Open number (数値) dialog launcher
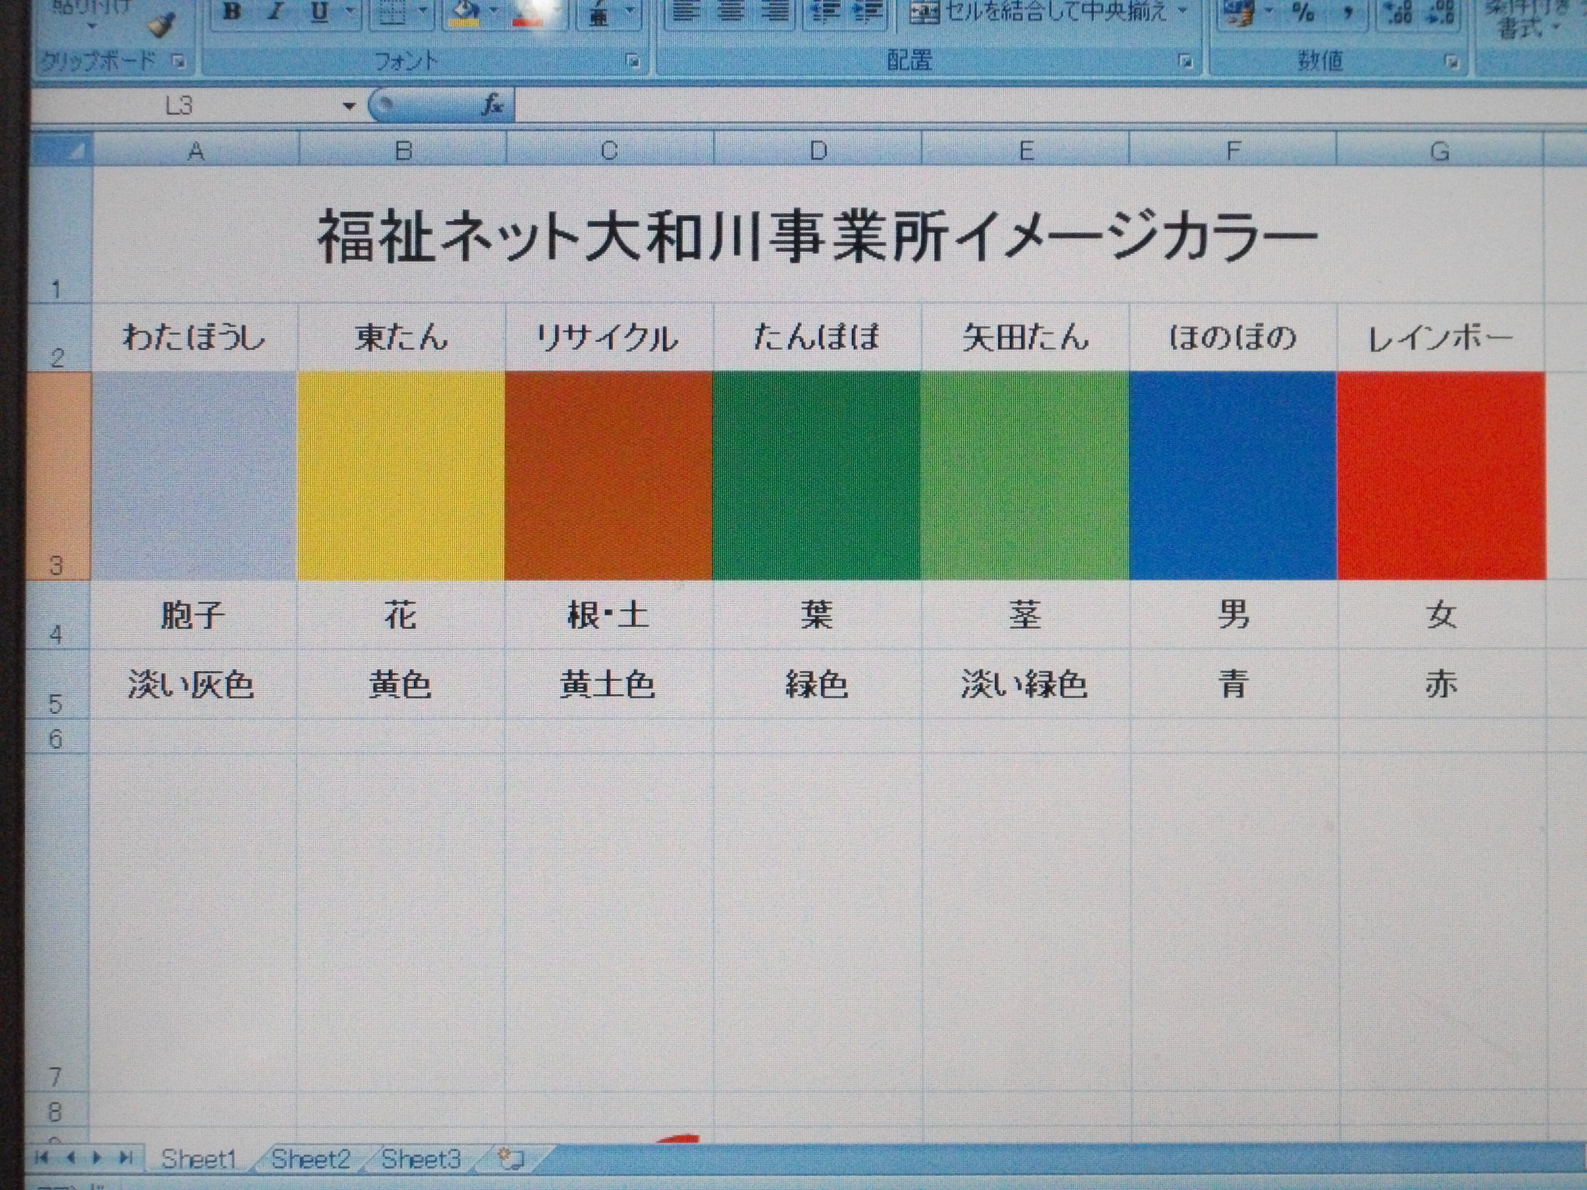 (x=1451, y=63)
